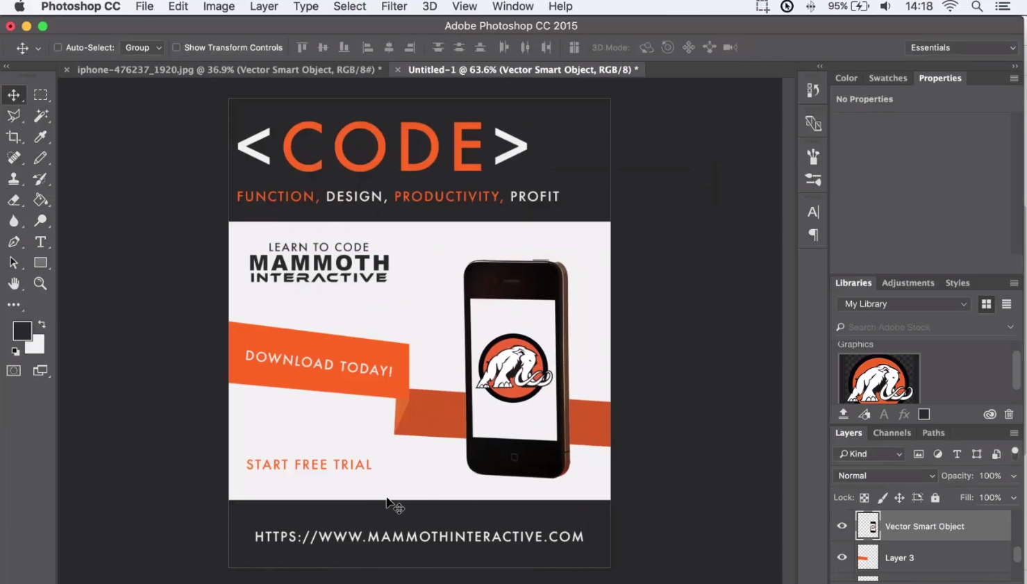Select the Horizontal Type tool
This screenshot has height=584, width=1027.
coord(41,242)
